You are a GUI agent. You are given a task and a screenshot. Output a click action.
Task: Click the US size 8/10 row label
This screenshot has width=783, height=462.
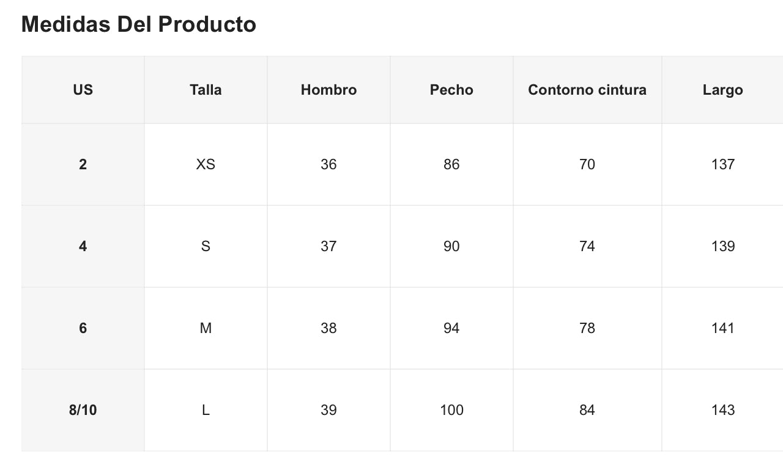[83, 410]
